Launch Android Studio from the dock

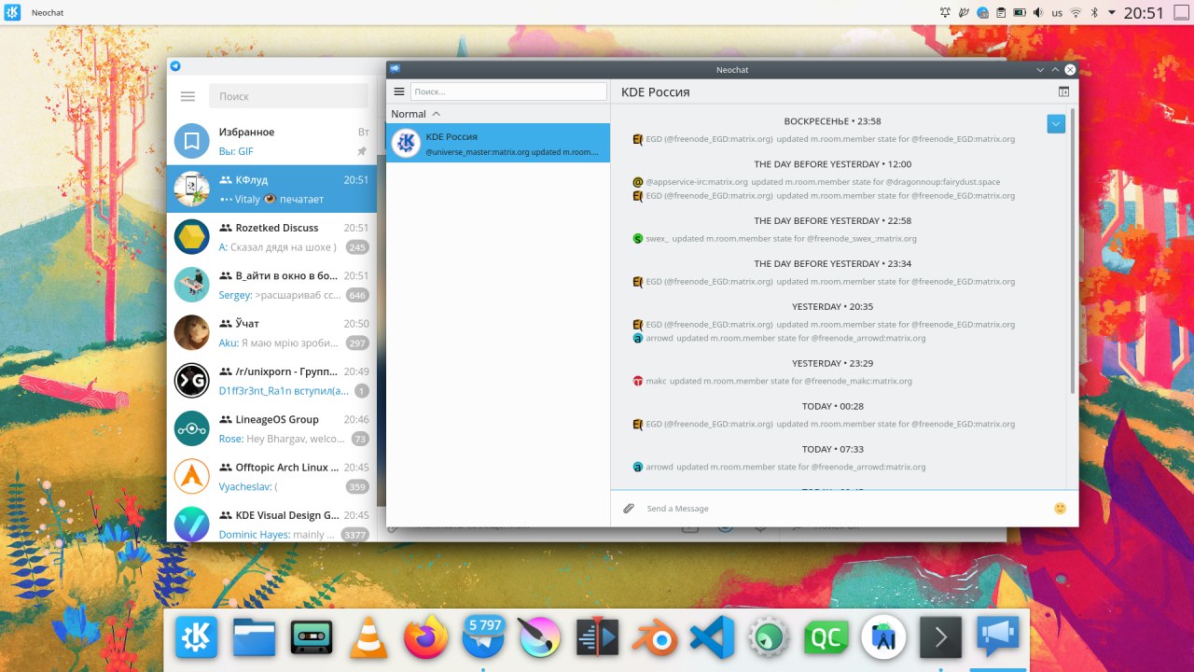883,637
